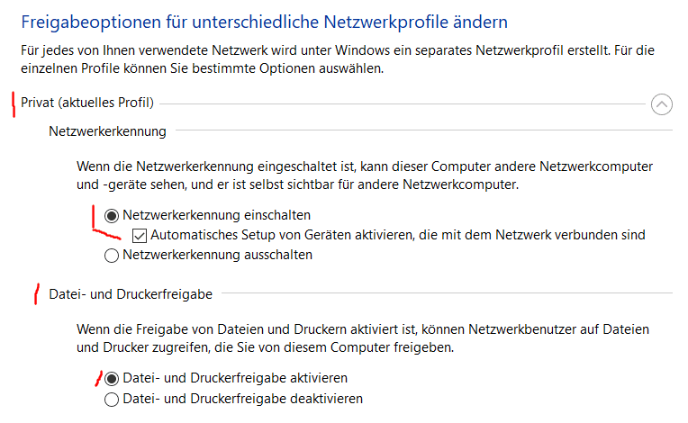Toggle the "Automatisches Setup von Geräten" checkbox

140,236
